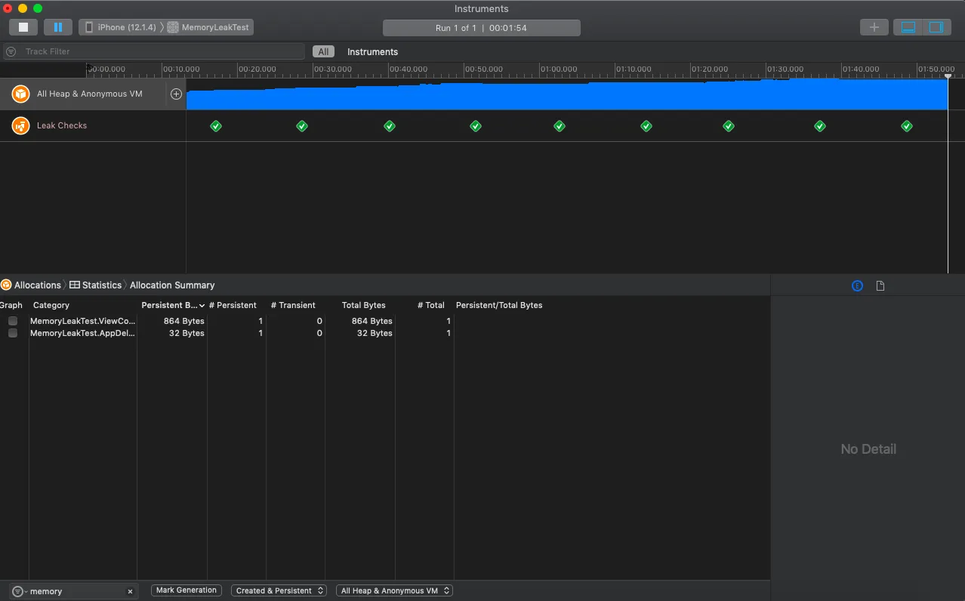Open the Allocations breadcrumb menu
Image resolution: width=965 pixels, height=601 pixels.
coord(38,285)
